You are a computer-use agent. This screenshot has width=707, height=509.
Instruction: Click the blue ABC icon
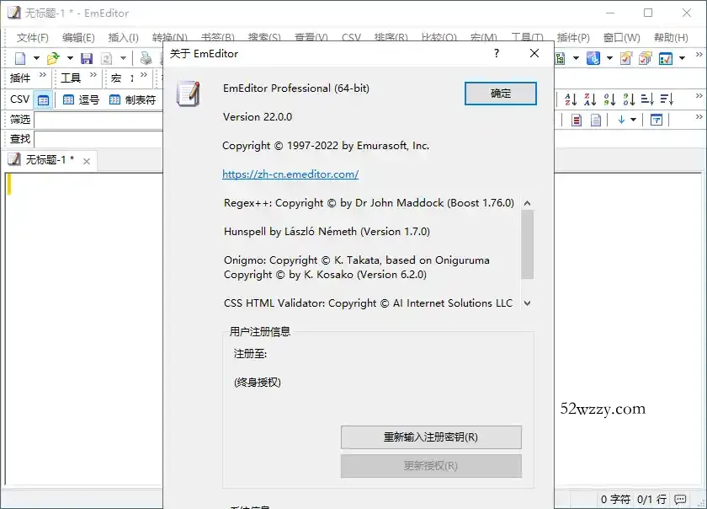(x=593, y=58)
